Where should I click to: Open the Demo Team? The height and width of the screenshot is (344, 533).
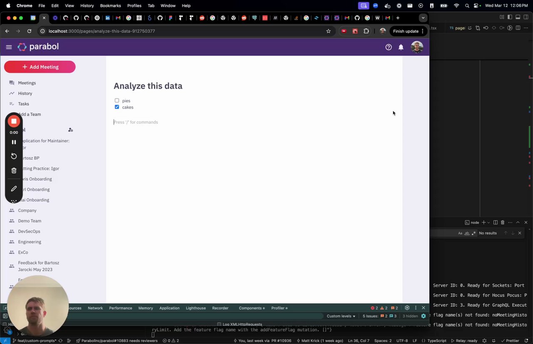pos(30,221)
